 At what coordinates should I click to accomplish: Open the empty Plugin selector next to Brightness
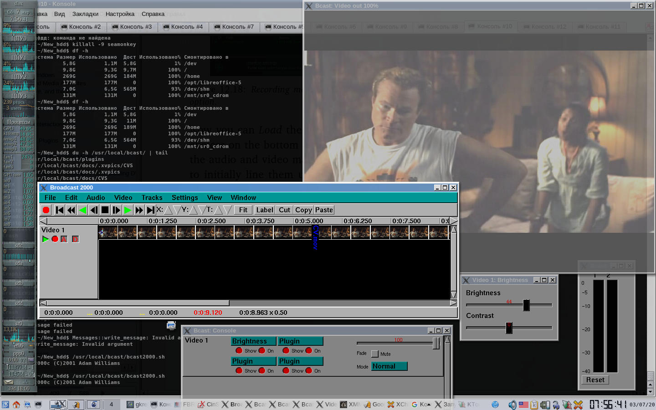[300, 341]
